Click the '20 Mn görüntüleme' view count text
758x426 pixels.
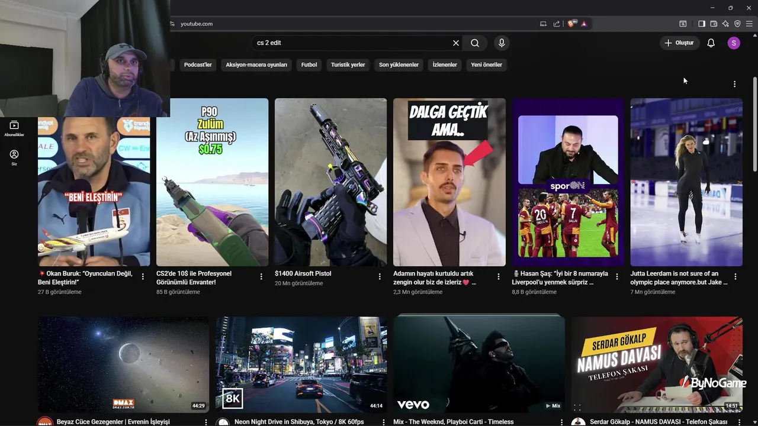click(x=299, y=283)
